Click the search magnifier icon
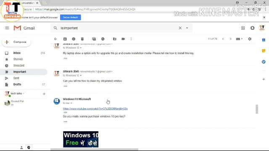 tap(55, 28)
